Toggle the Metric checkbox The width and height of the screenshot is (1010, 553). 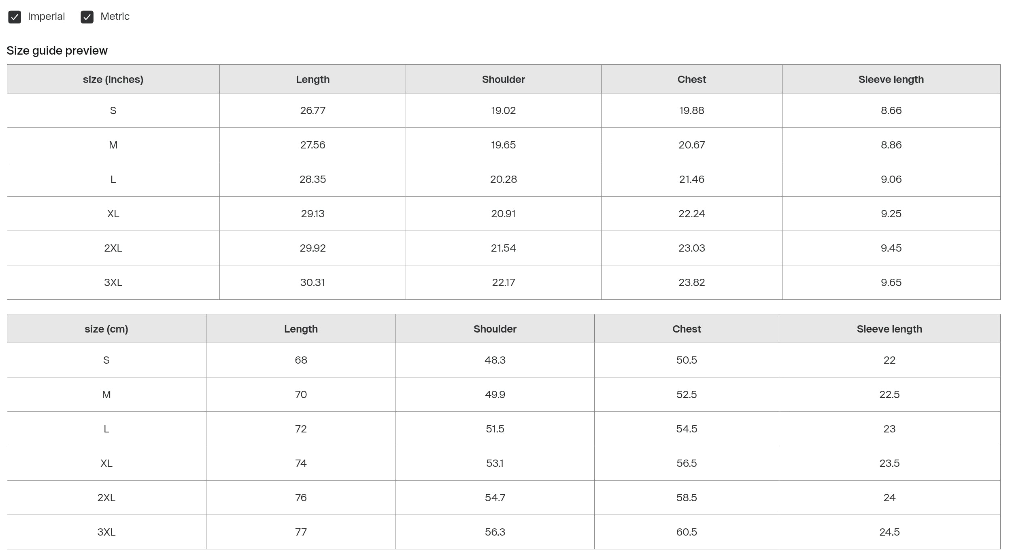(87, 17)
